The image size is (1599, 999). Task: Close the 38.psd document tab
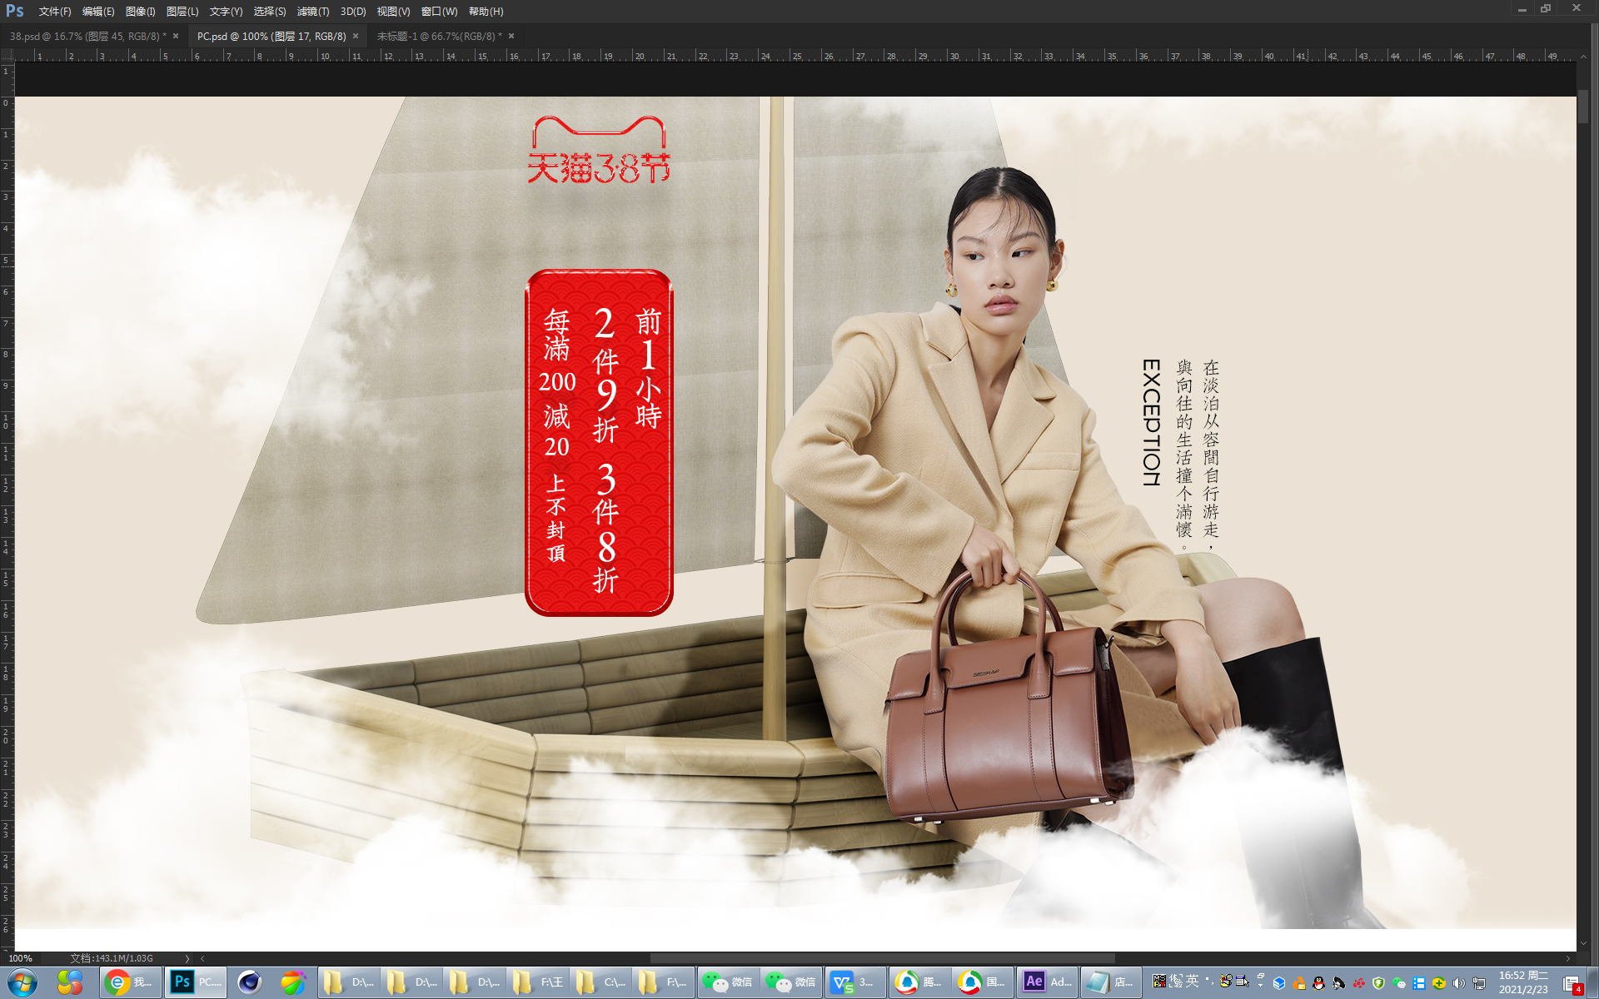tap(176, 37)
